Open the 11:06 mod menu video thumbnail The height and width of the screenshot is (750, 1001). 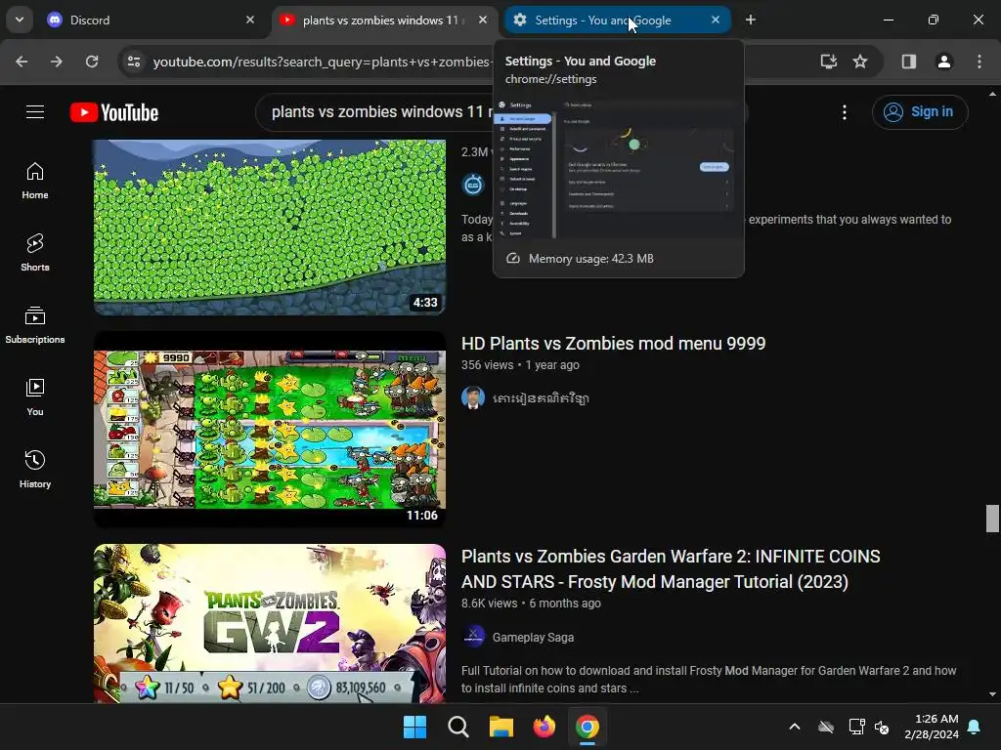[x=270, y=430]
